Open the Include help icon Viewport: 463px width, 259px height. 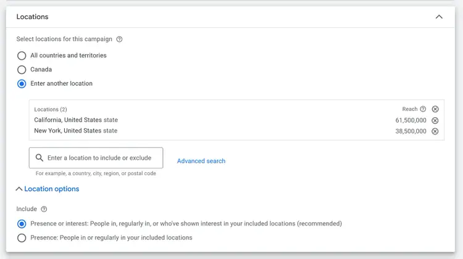[44, 209]
